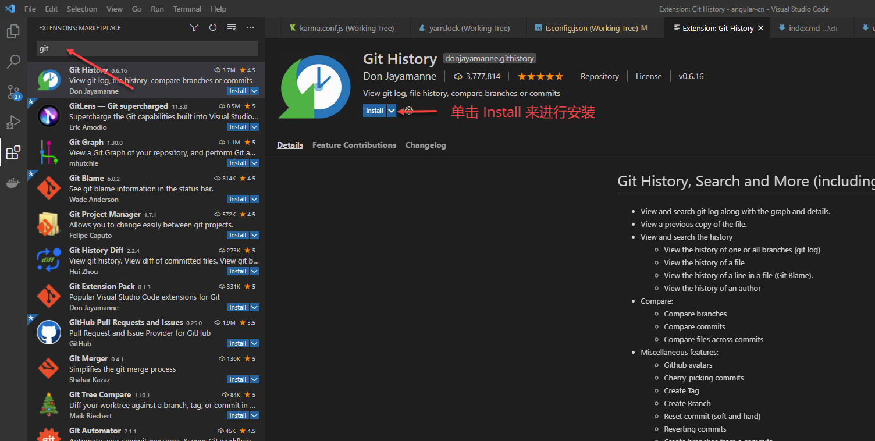The image size is (875, 441).
Task: Click the VS Code logo icon
Action: (x=10, y=9)
